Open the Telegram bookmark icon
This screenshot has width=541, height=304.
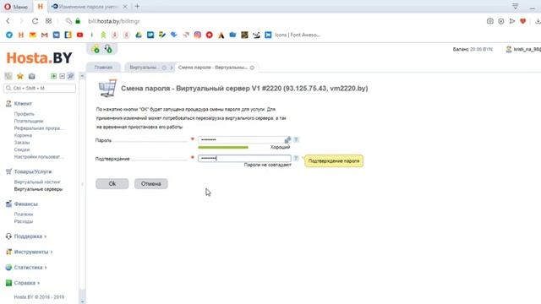9,35
